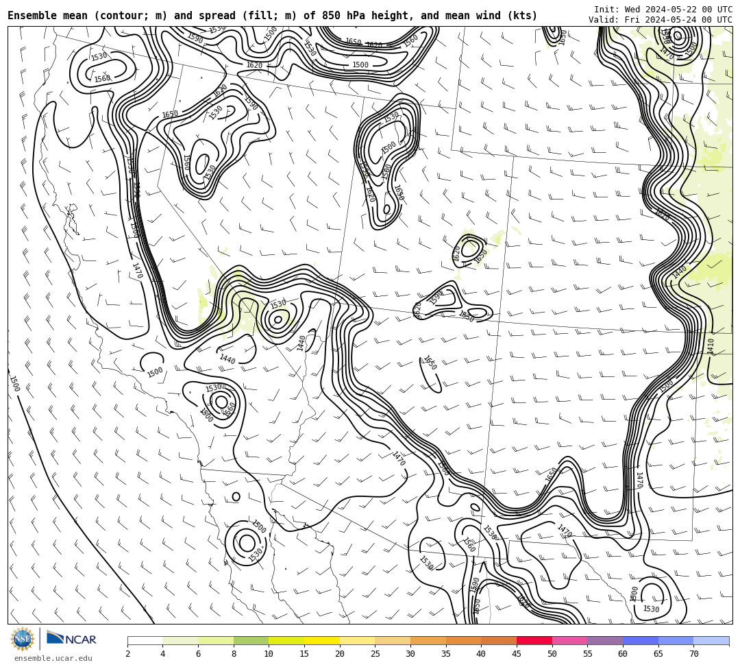Viewport: 740px width, 667px height.
Task: Select the light blue 65–70 colorbar segment
Action: click(x=676, y=640)
